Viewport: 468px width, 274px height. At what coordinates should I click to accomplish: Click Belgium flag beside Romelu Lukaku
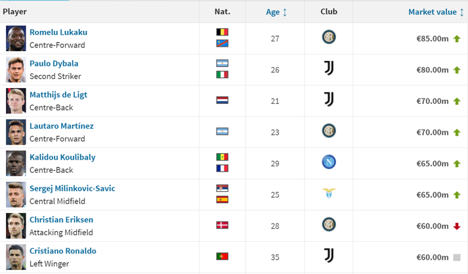tap(222, 32)
